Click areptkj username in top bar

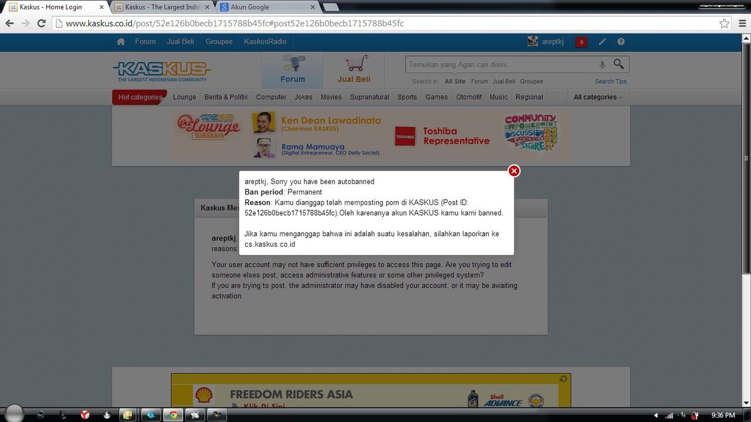click(552, 42)
